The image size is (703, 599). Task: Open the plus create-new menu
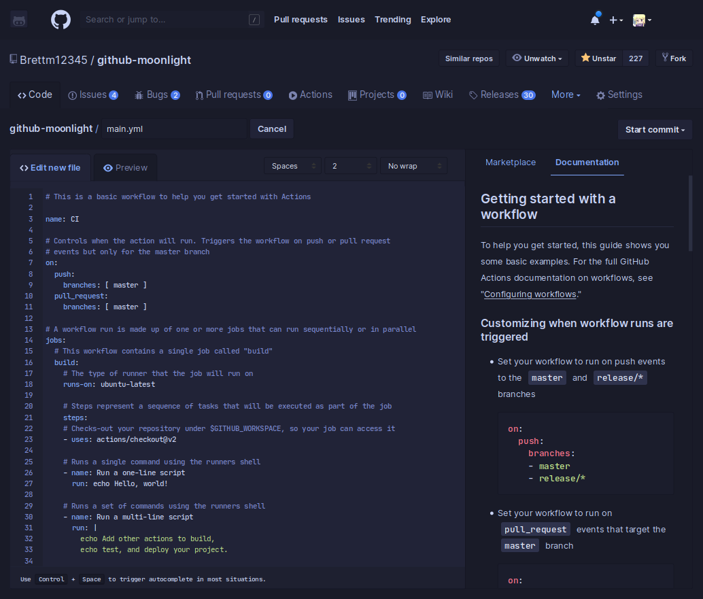pos(616,20)
